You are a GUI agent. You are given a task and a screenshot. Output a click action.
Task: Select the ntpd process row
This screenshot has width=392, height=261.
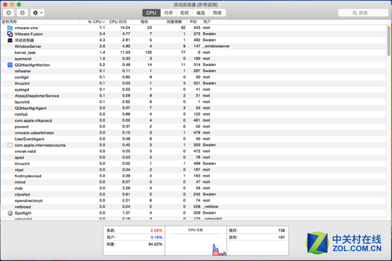pos(194,170)
